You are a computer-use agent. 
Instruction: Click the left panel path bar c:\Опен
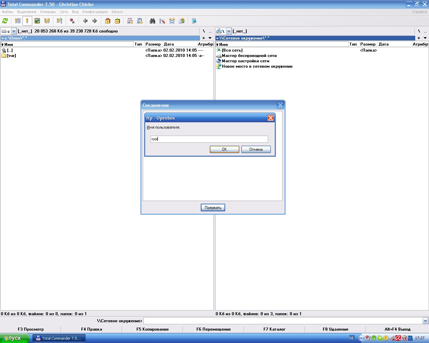point(101,38)
